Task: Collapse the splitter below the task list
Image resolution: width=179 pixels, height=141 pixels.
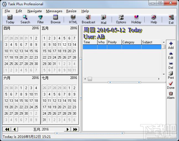Action: (124, 82)
